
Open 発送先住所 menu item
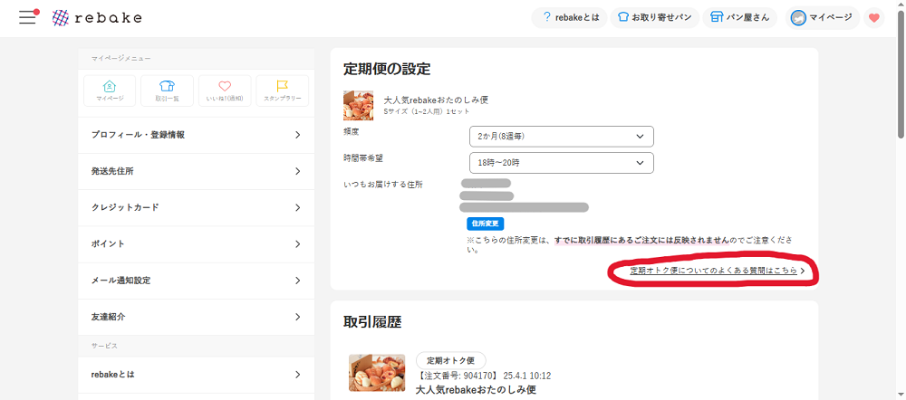click(197, 171)
